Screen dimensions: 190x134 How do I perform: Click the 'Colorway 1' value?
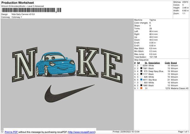(x=17, y=17)
